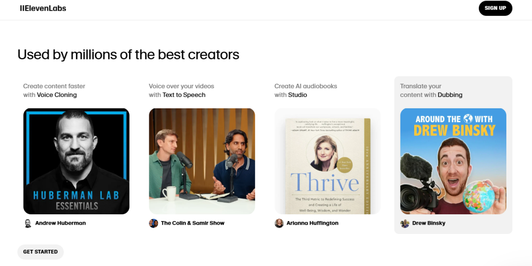
Task: Click the Colin & Samir Show avatar
Action: tap(153, 223)
